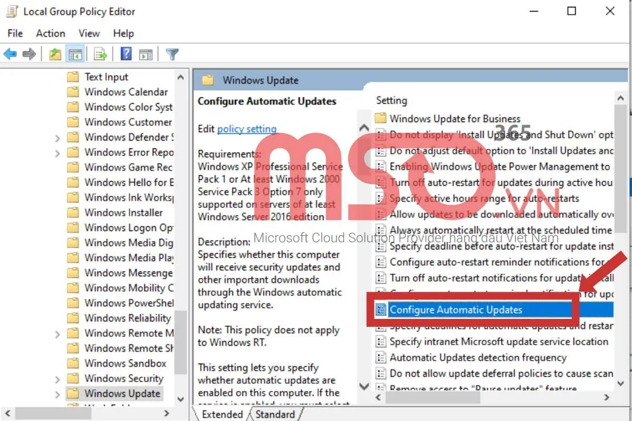The height and width of the screenshot is (421, 632).
Task: Click the Setting column header
Action: pyautogui.click(x=391, y=100)
